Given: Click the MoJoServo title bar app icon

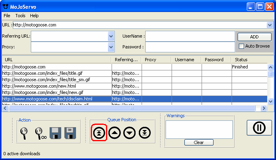Looking at the screenshot, I should coord(6,6).
